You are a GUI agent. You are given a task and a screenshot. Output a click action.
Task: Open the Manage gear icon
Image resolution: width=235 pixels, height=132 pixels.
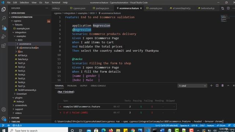4,119
